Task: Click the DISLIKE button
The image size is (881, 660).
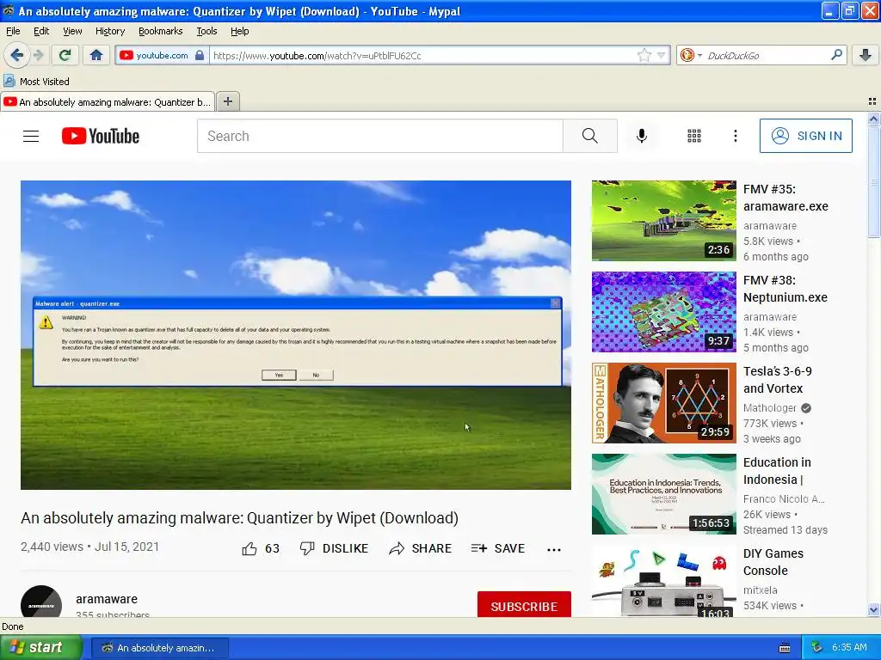Action: tap(335, 548)
